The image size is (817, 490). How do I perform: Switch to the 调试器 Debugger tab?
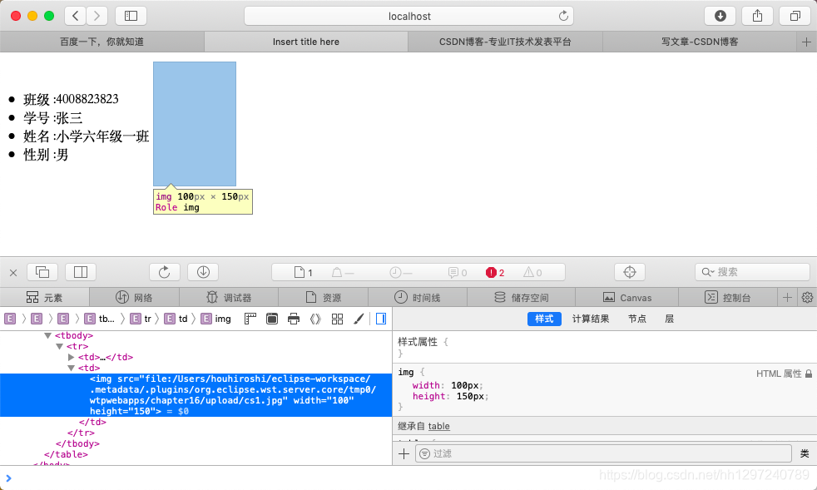229,298
